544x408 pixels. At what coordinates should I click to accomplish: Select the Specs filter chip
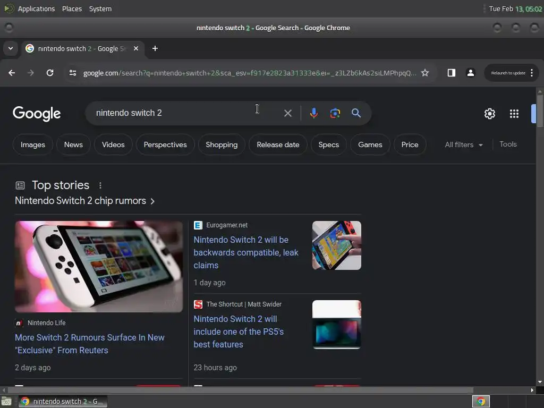pyautogui.click(x=328, y=144)
